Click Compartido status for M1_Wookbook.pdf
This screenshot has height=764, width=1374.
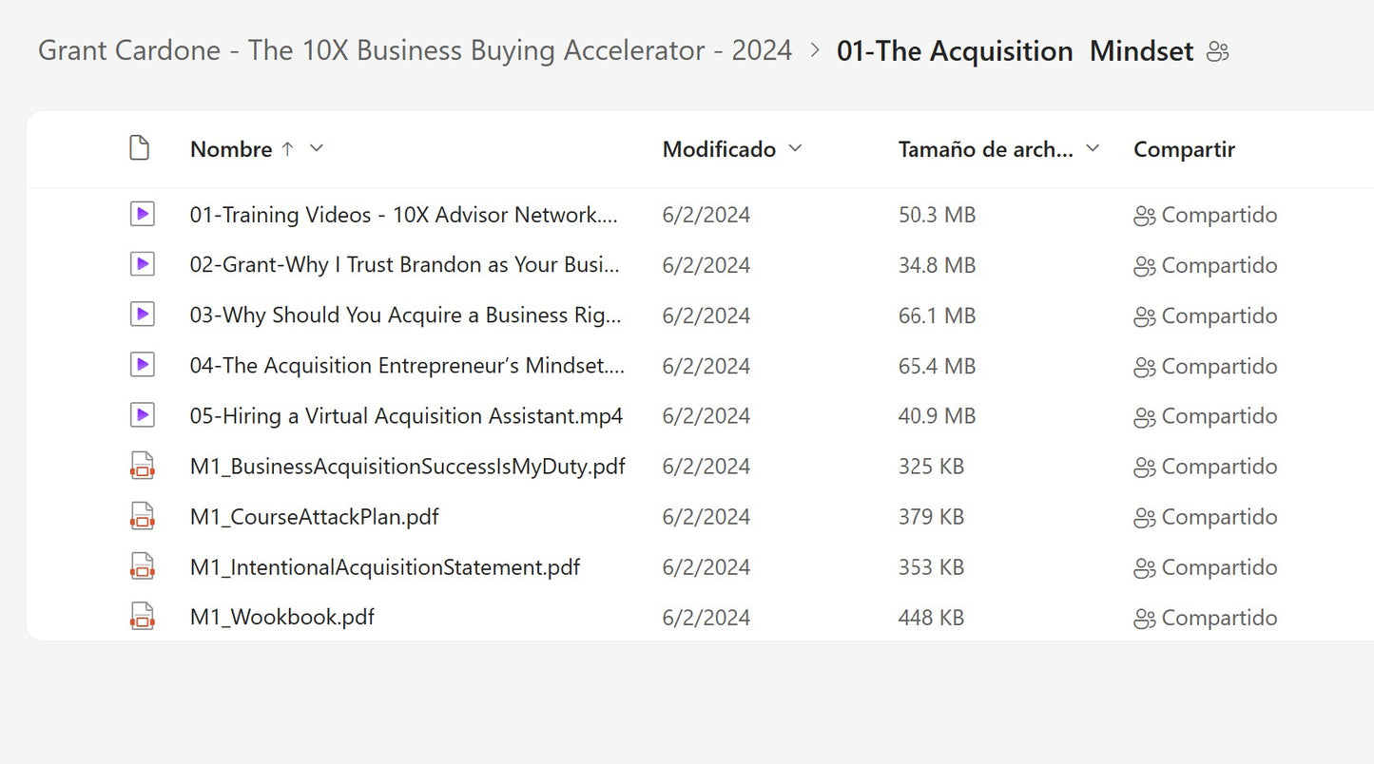coord(1218,618)
